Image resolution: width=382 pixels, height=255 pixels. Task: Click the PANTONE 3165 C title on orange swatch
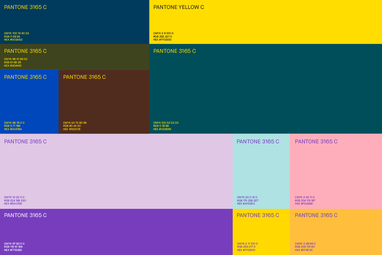point(316,215)
